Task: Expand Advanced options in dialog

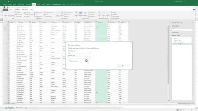Action: [x=73, y=61]
